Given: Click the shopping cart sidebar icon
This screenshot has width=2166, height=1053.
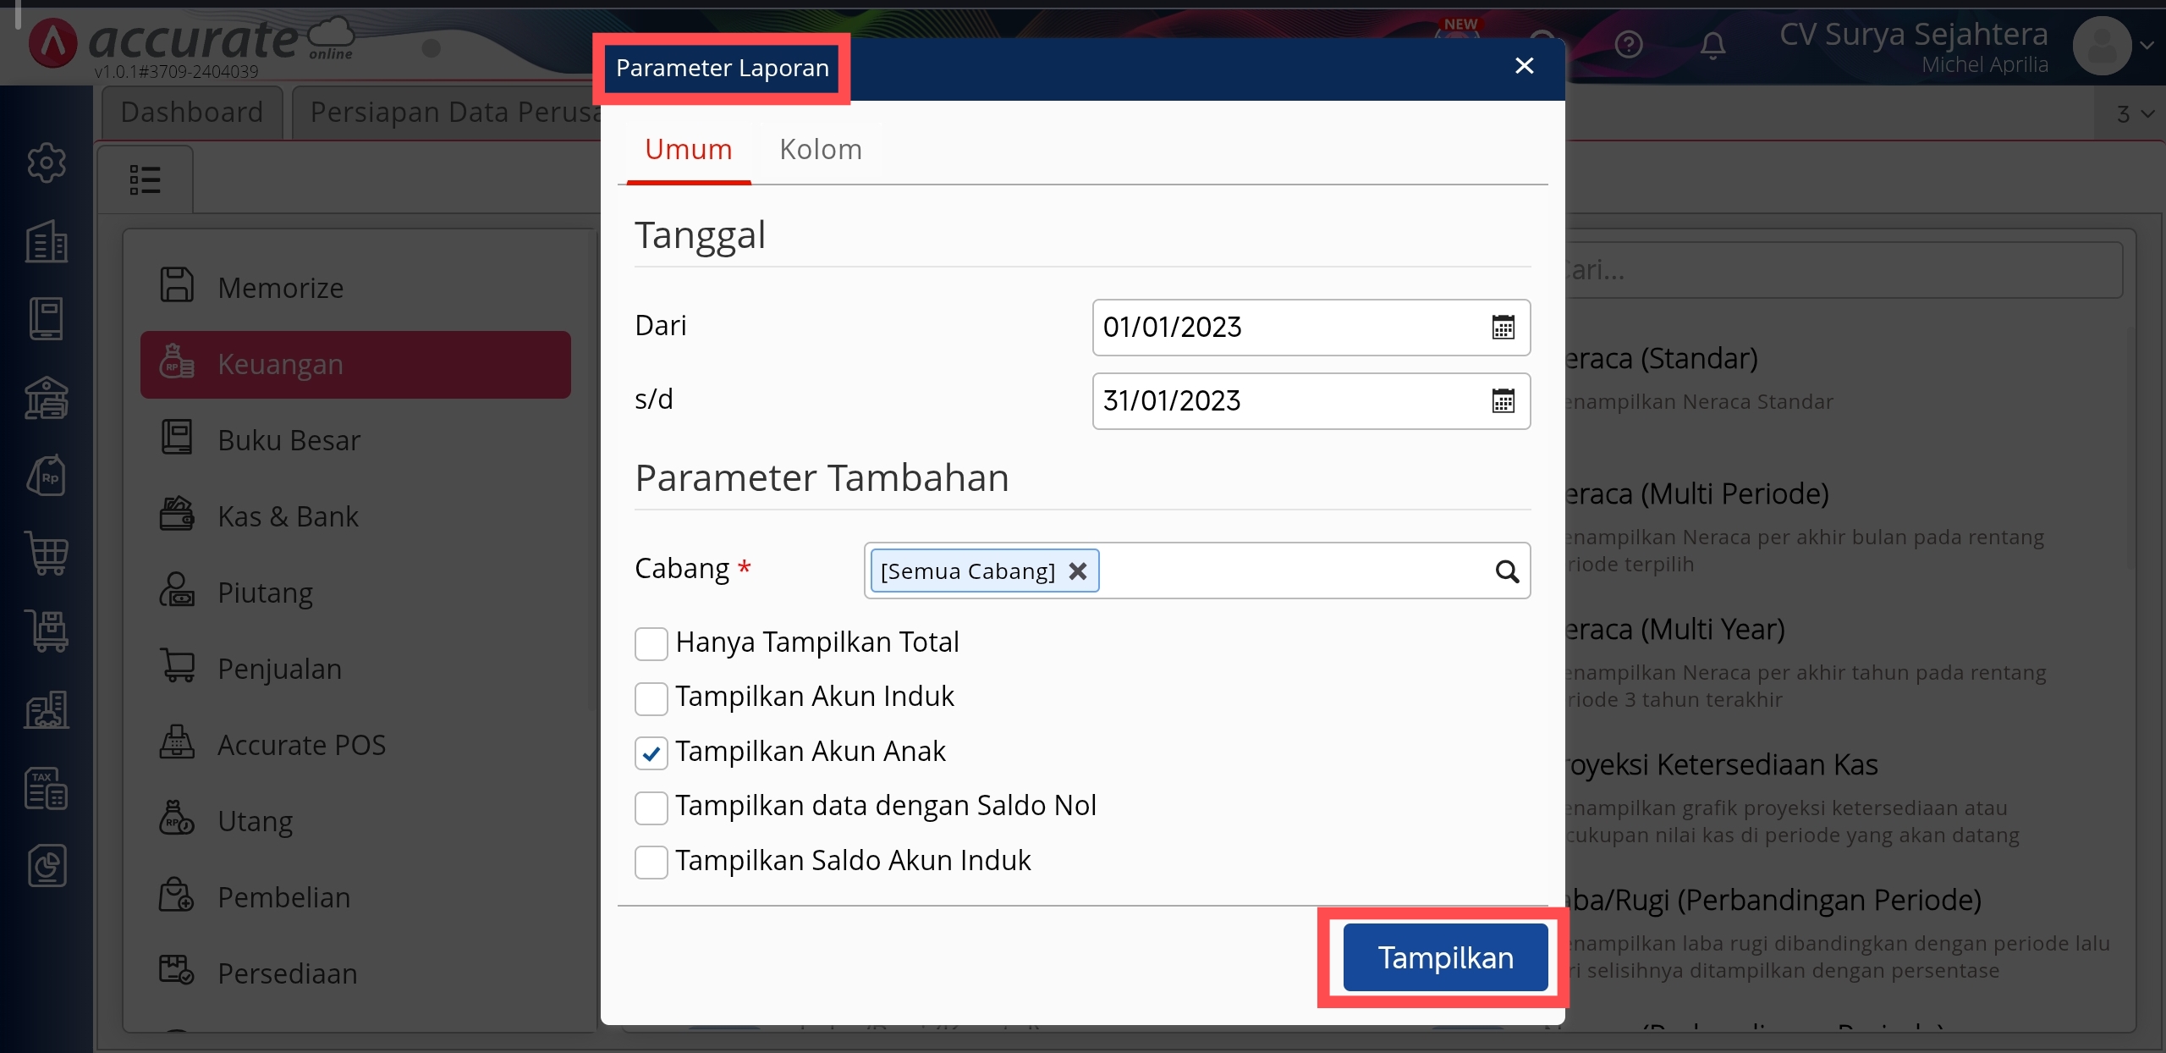Looking at the screenshot, I should [47, 554].
